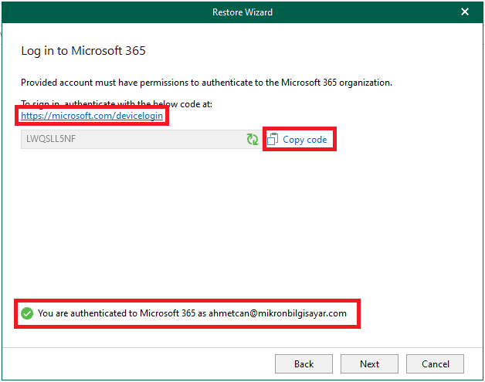
Task: Click the Provided account must have permissions text
Action: [206, 83]
